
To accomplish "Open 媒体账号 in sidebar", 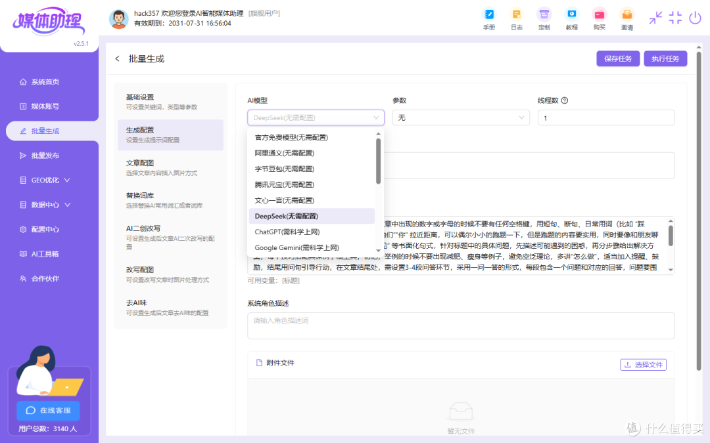I will (x=45, y=106).
